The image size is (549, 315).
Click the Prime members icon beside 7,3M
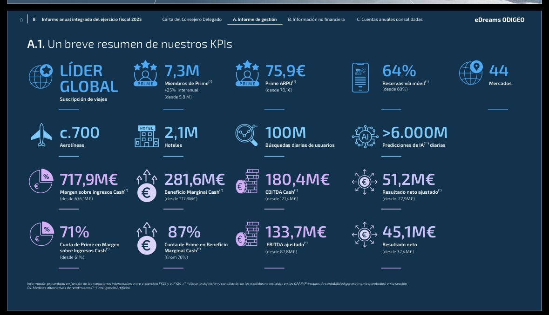(x=145, y=73)
